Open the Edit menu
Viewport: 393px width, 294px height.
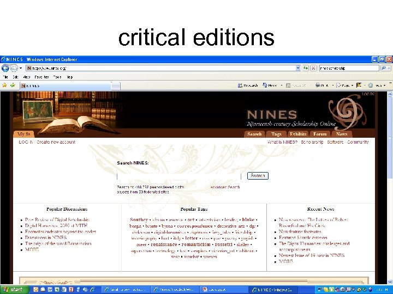point(15,77)
